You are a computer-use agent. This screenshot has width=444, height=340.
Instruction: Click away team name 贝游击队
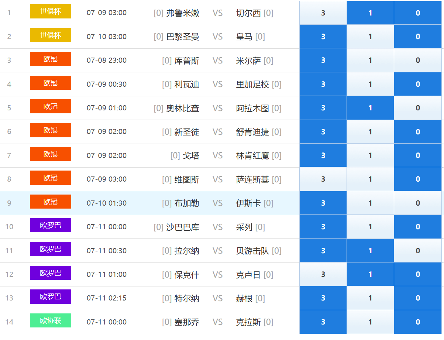click(x=252, y=251)
